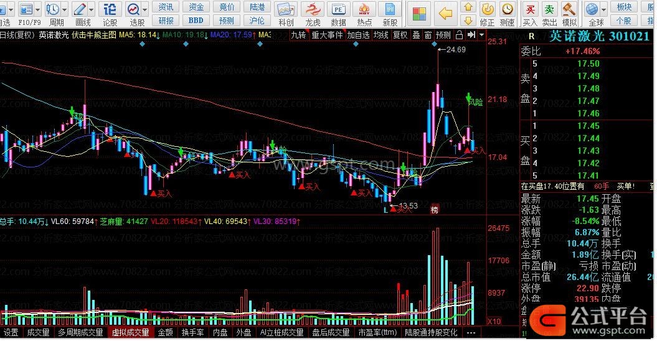
Task: Switch to the 换手率 tab
Action: [193, 333]
